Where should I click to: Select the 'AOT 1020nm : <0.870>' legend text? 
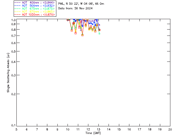pos(38,14)
